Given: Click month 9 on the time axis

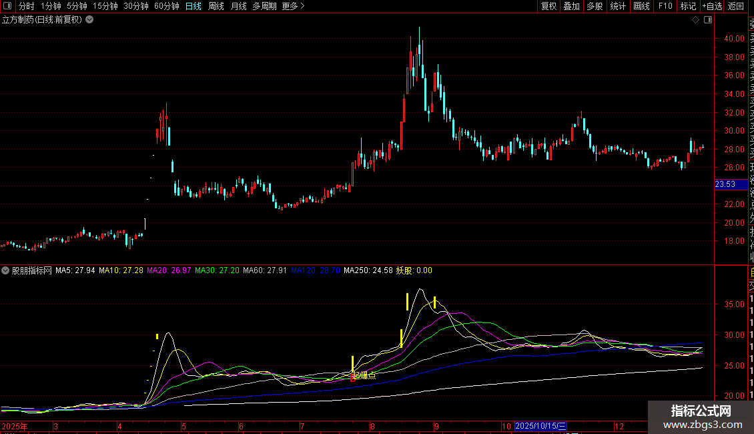Looking at the screenshot, I should (436, 426).
